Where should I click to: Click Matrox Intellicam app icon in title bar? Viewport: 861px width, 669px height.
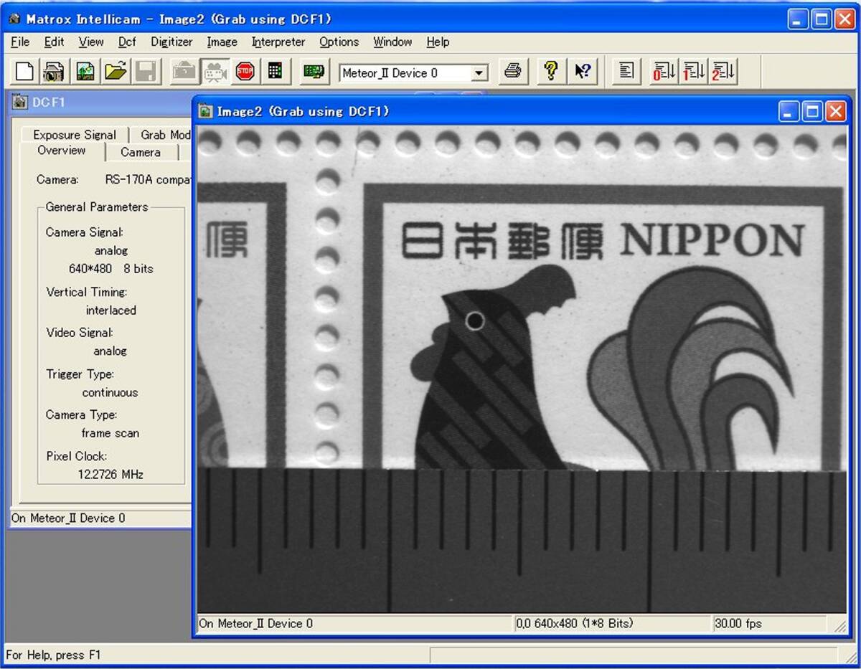point(14,19)
